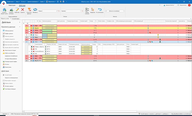Open the Администрирование menu
Screen dimensions: 192x116
click(x=33, y=2)
